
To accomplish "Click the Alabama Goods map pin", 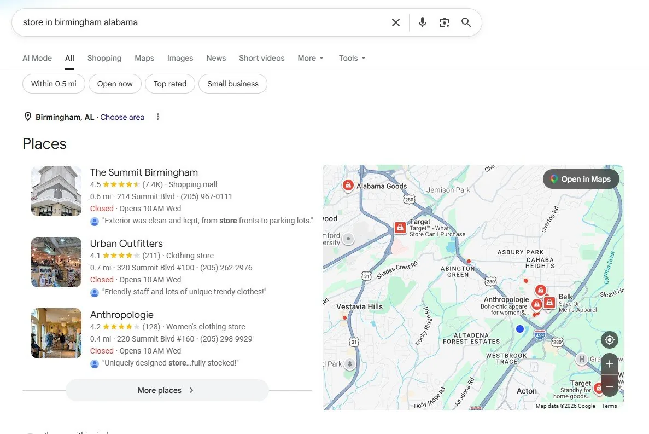I will (348, 185).
